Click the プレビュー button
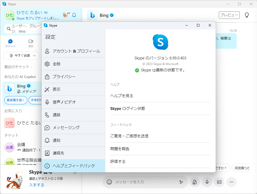Screen dimensions: 257x194 (229, 15)
